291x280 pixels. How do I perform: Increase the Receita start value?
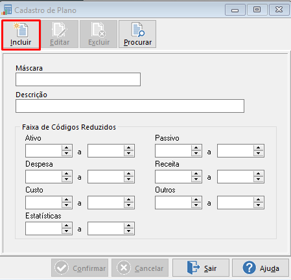coord(196,174)
